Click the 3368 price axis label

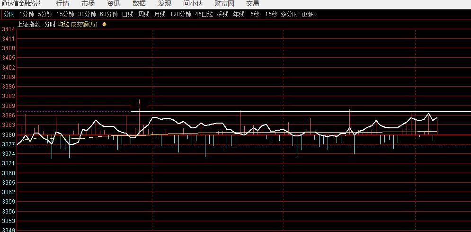pyautogui.click(x=8, y=173)
